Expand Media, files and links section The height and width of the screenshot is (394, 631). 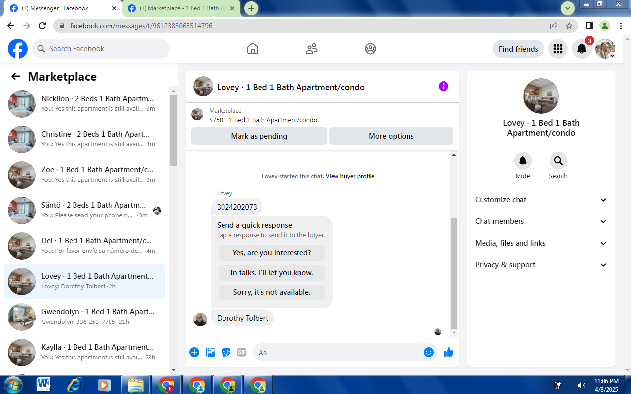pos(541,243)
